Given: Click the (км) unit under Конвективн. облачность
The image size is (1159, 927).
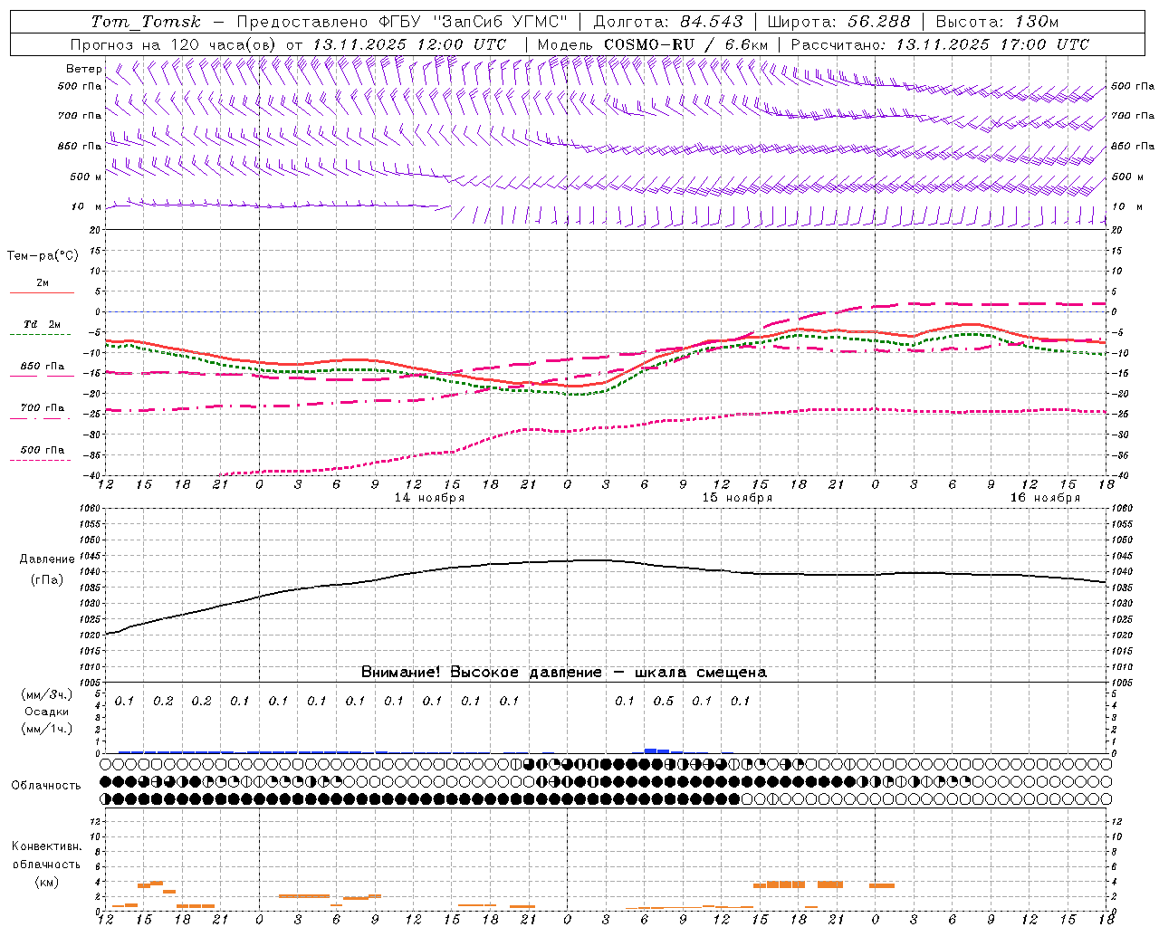Looking at the screenshot, I should coord(46,882).
